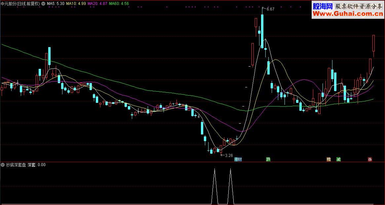Screen dimensions: 385x205
Task: Click the 中元股份(日线.前复权) chart title
Action: coord(20,4)
